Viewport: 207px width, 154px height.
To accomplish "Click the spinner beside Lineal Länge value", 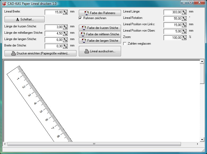I will (x=184, y=12).
